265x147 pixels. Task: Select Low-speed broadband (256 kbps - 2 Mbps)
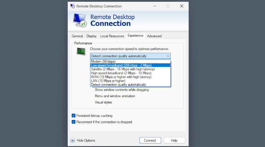[x=130, y=65]
